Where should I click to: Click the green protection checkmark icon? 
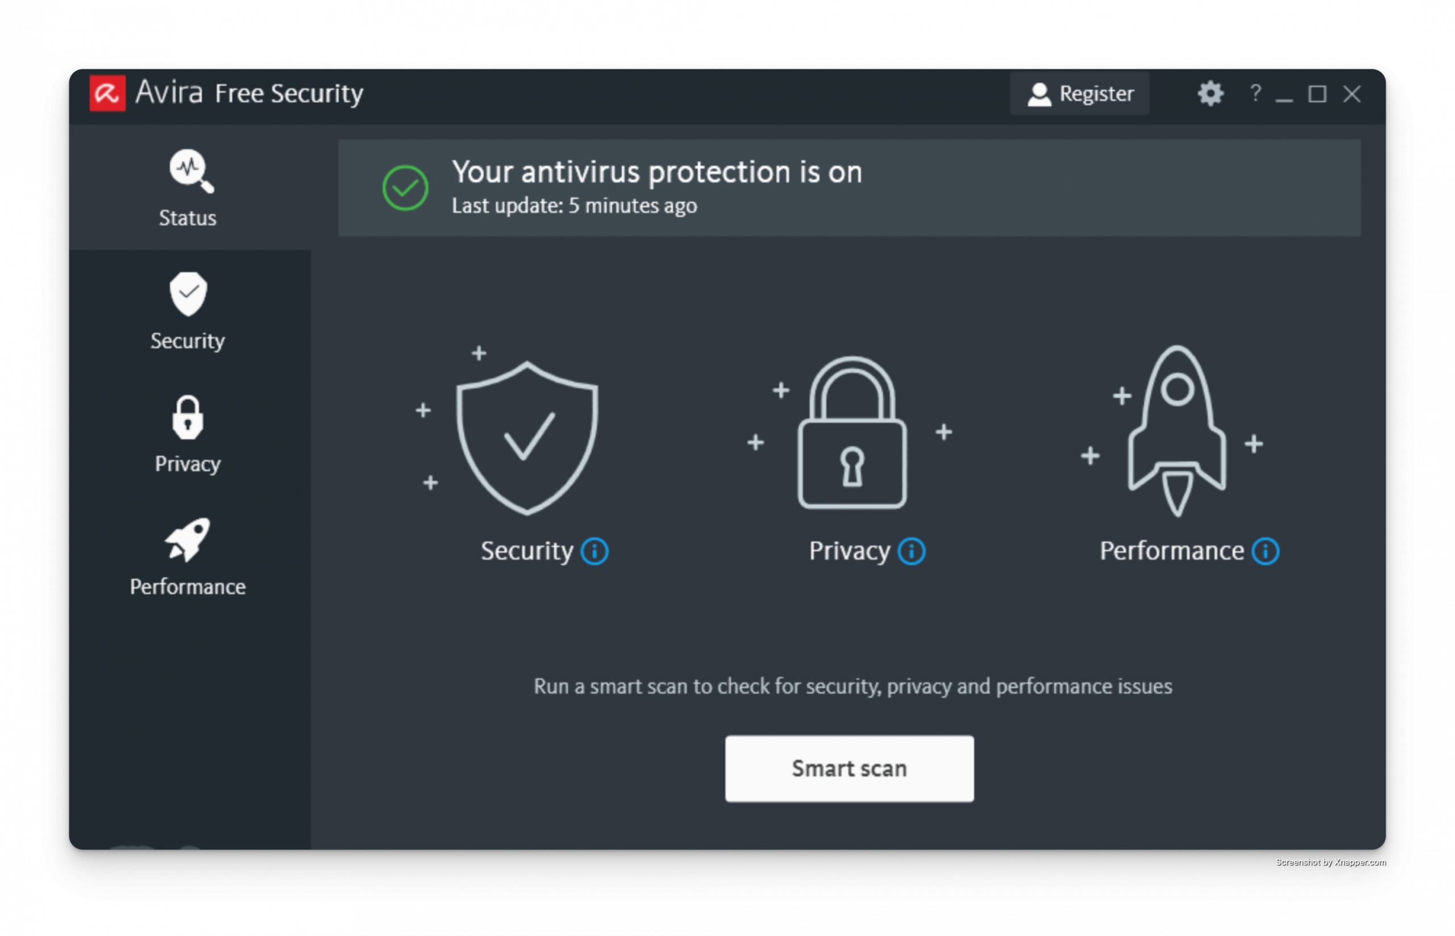[x=405, y=188]
